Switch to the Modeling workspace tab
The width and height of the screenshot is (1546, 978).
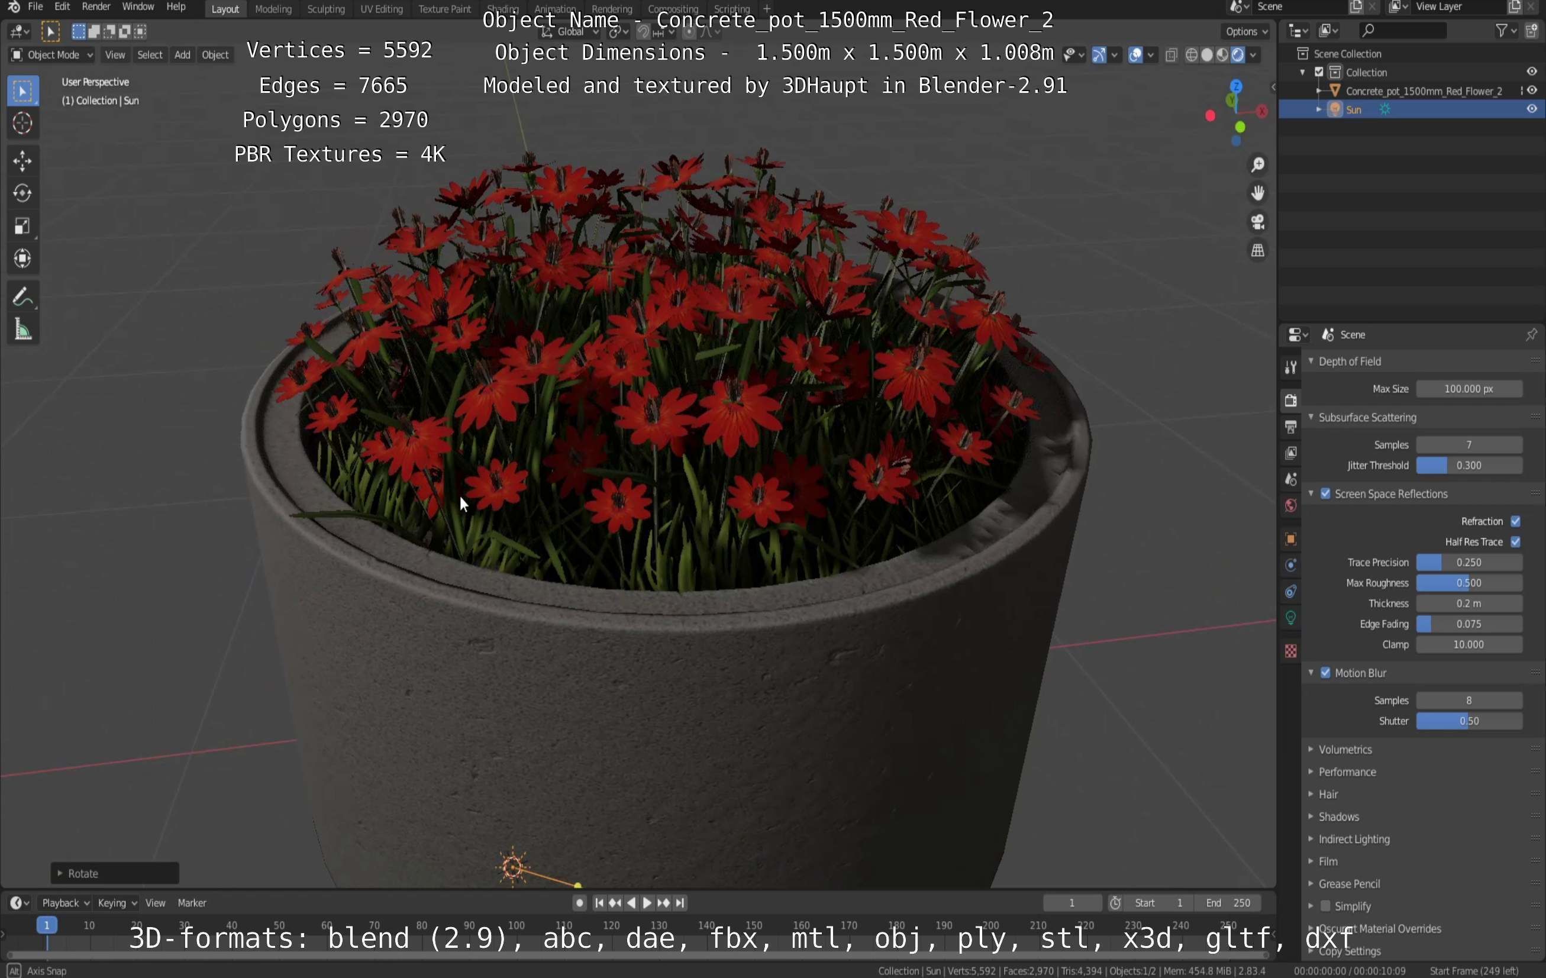pyautogui.click(x=273, y=9)
